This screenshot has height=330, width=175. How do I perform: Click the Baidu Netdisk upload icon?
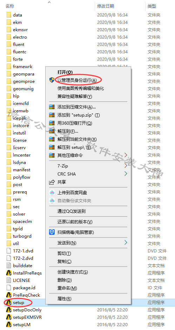point(52,192)
